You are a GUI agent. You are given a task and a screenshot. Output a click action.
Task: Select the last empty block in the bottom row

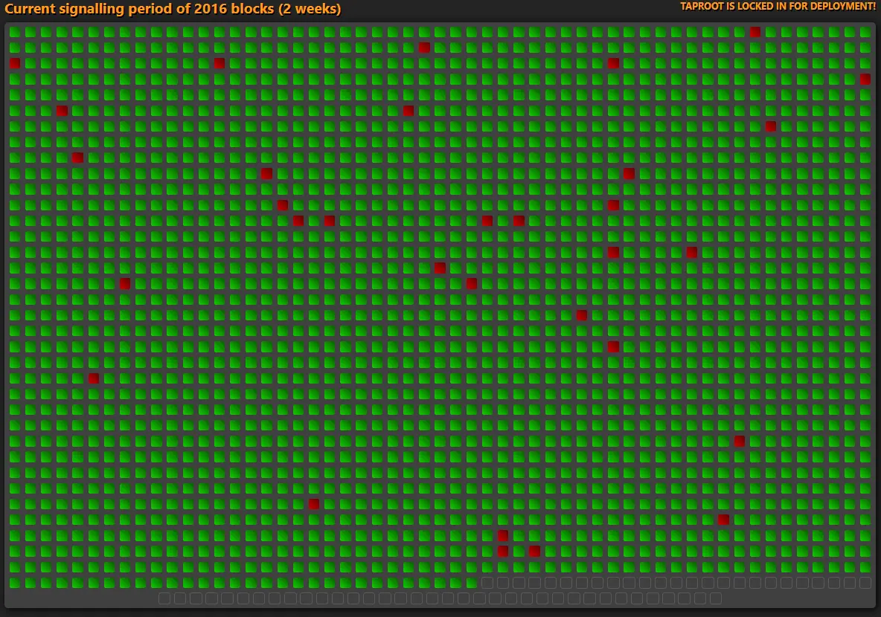coord(715,598)
